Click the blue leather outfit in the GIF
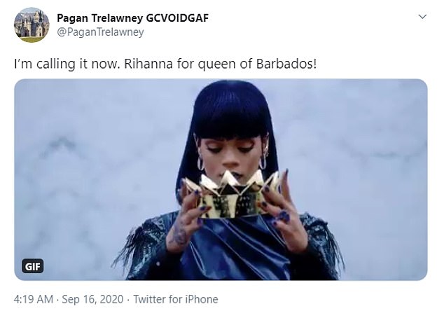 point(235,249)
